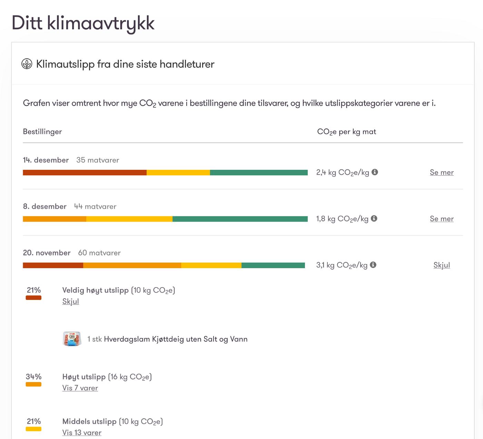Click yellow segment of 14. desember bar

pos(178,173)
